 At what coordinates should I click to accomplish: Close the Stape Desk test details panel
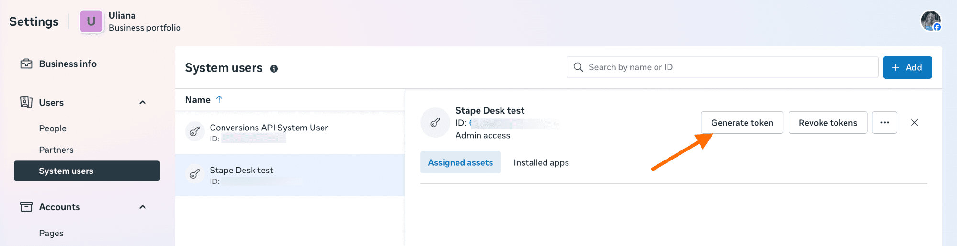(914, 123)
